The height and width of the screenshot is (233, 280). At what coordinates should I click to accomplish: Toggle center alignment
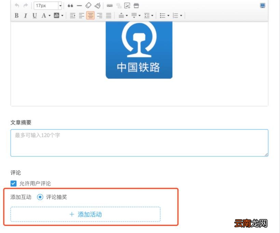pyautogui.click(x=90, y=15)
